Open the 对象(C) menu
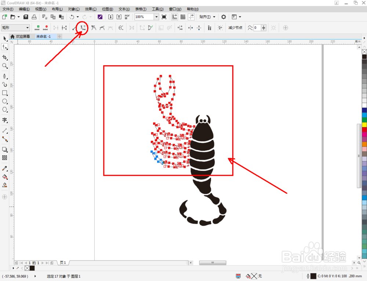 [x=74, y=9]
